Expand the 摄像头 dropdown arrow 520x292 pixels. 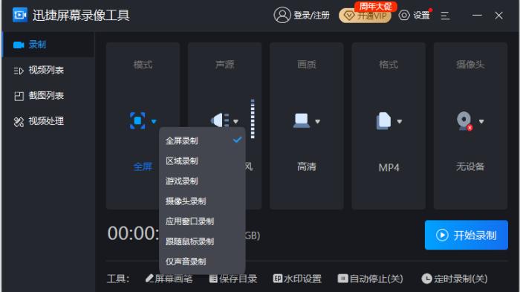click(481, 121)
